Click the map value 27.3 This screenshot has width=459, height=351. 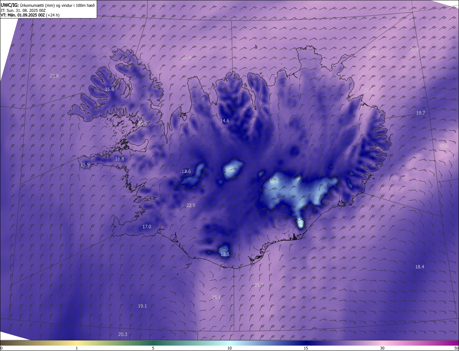368,91
